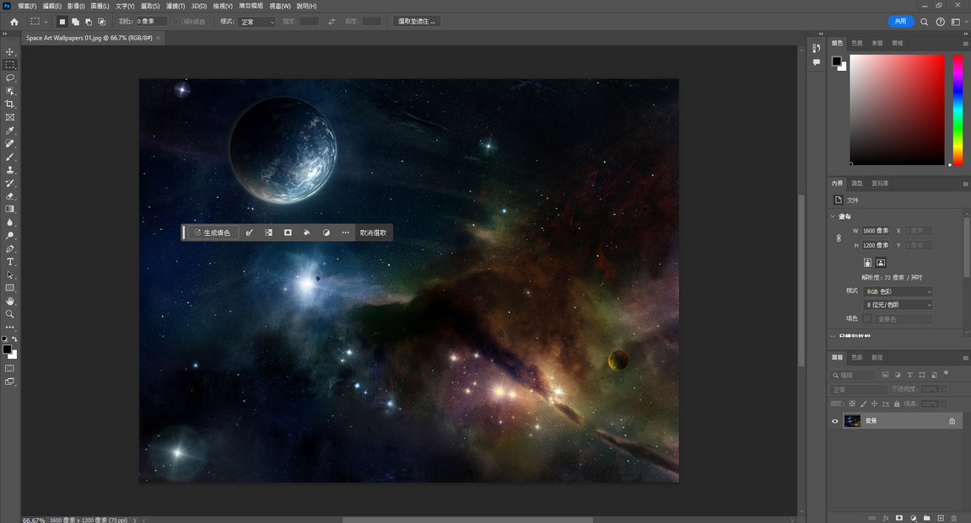Click the adjustment icon in the contextual taskbar
The height and width of the screenshot is (523, 971).
point(326,232)
